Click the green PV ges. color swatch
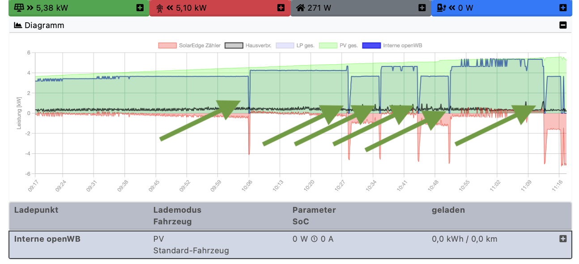Viewport: 579px width, 264px height. tap(328, 45)
